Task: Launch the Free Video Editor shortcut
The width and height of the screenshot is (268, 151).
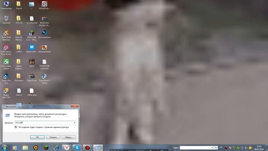Action: coord(6,64)
